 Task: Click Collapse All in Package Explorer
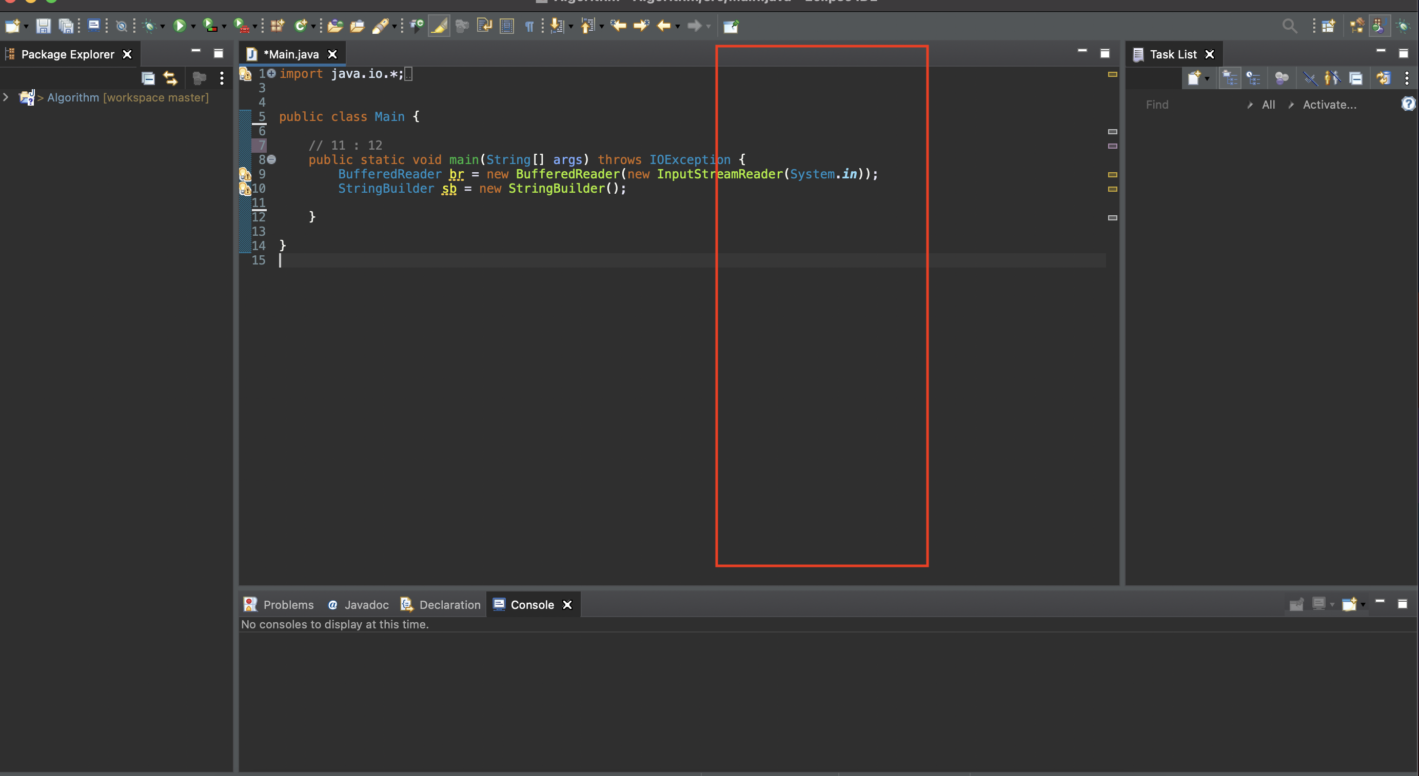[148, 79]
